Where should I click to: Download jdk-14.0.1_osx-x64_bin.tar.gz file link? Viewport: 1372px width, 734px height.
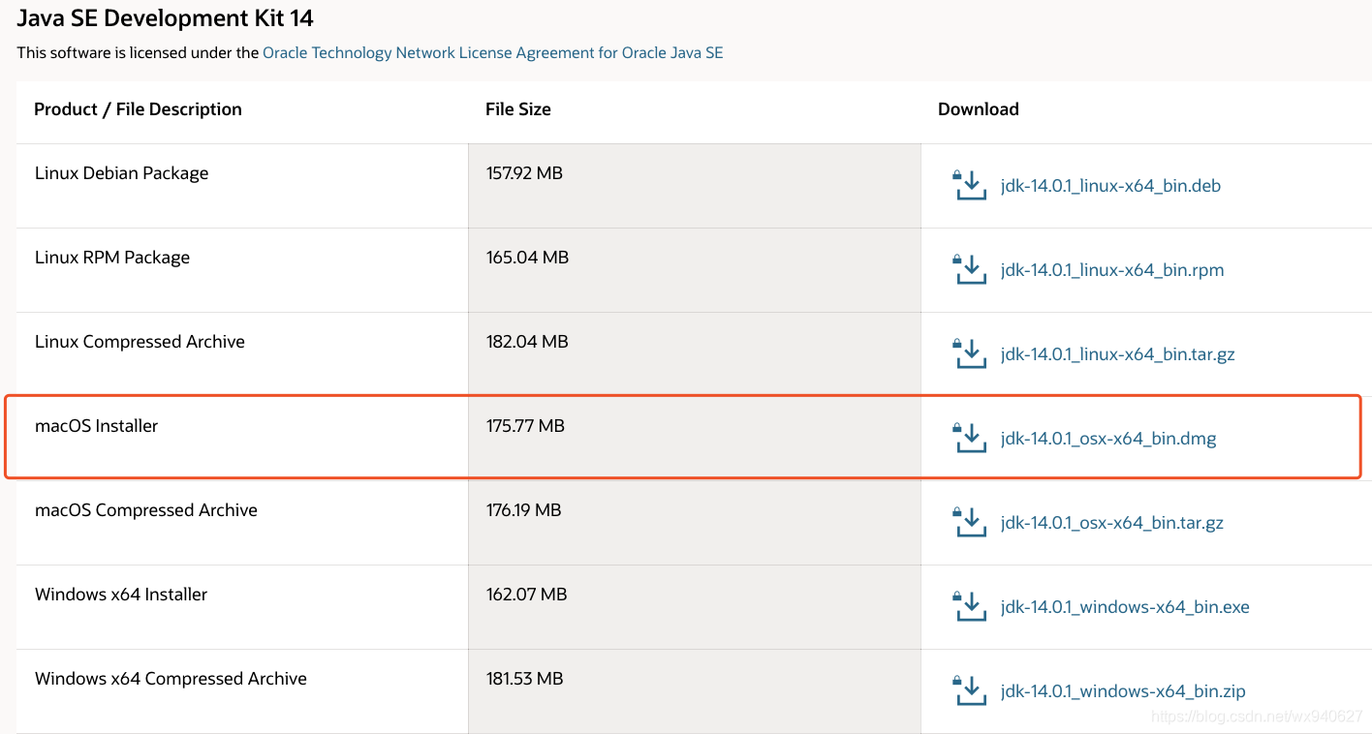point(1111,523)
